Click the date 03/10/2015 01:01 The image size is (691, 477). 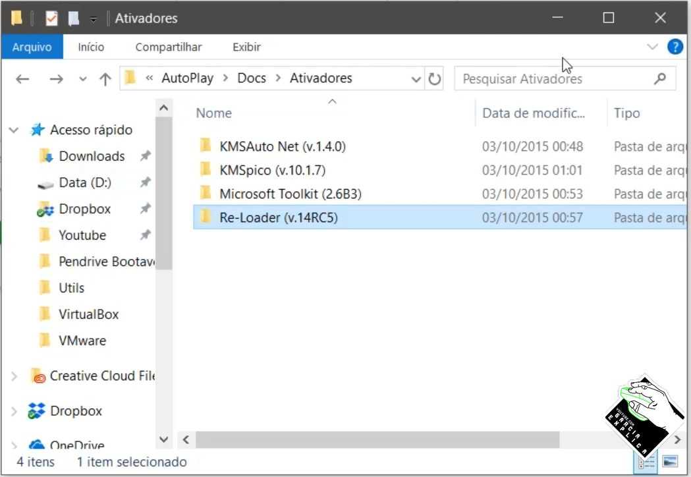click(532, 170)
